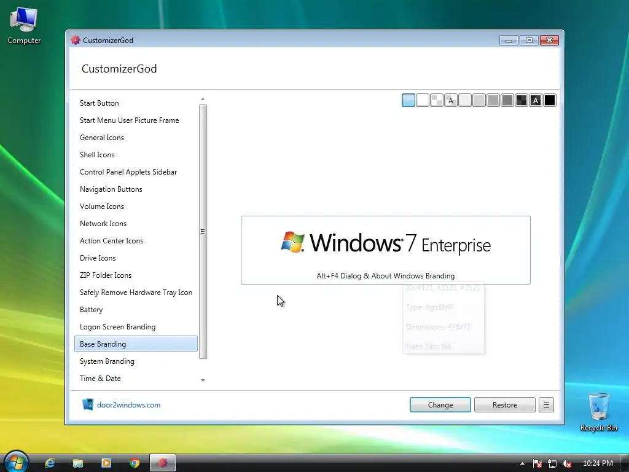Select Logon Screen Branding category
This screenshot has height=472, width=629.
point(136,327)
